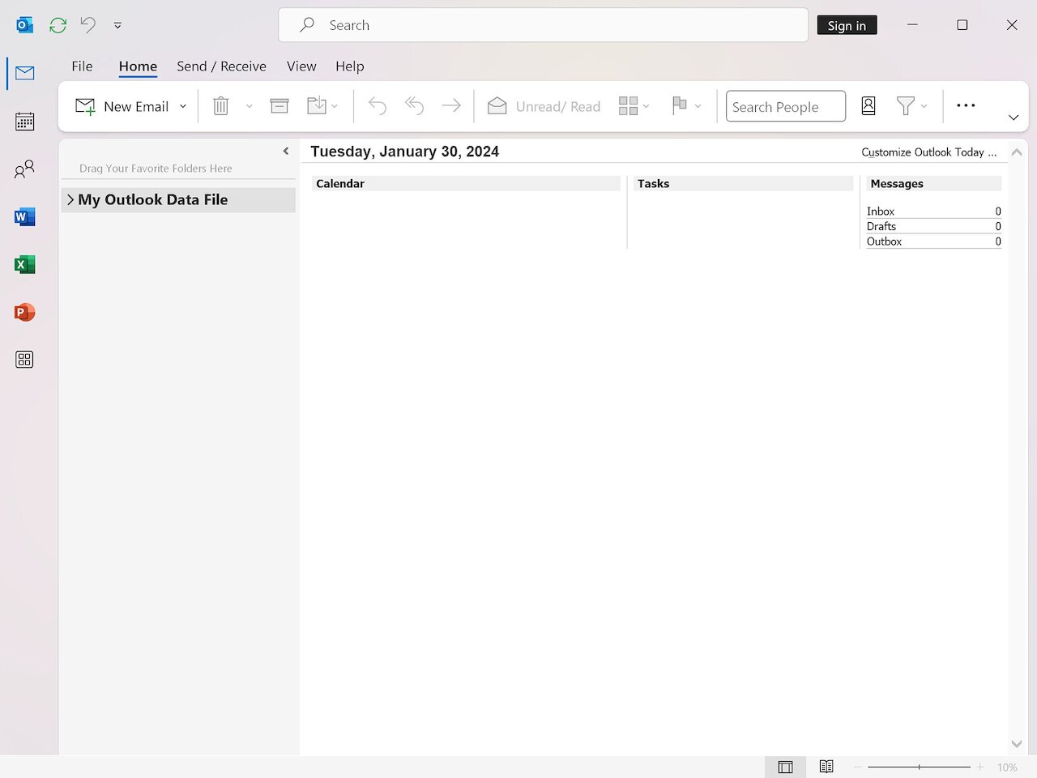Screen dimensions: 1037x778
Task: Click the Sign in button
Action: click(847, 25)
